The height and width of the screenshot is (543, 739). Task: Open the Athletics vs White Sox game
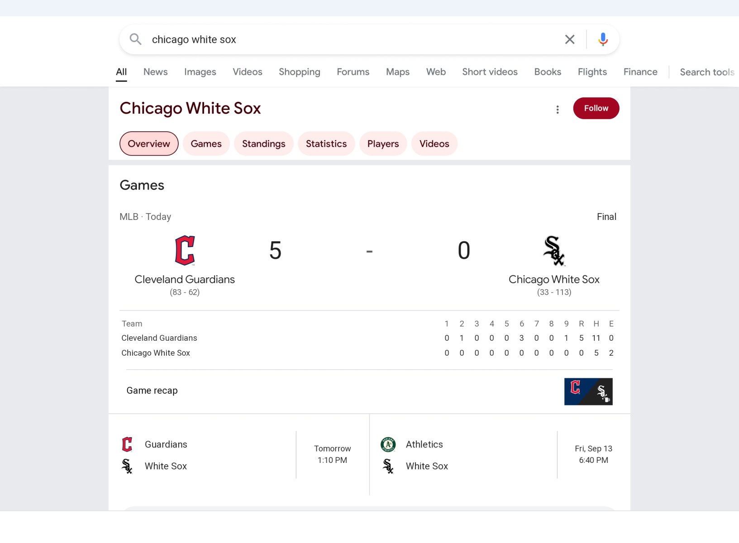pyautogui.click(x=466, y=455)
